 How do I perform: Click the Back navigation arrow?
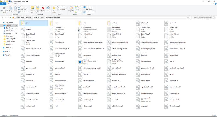pos(2,17)
